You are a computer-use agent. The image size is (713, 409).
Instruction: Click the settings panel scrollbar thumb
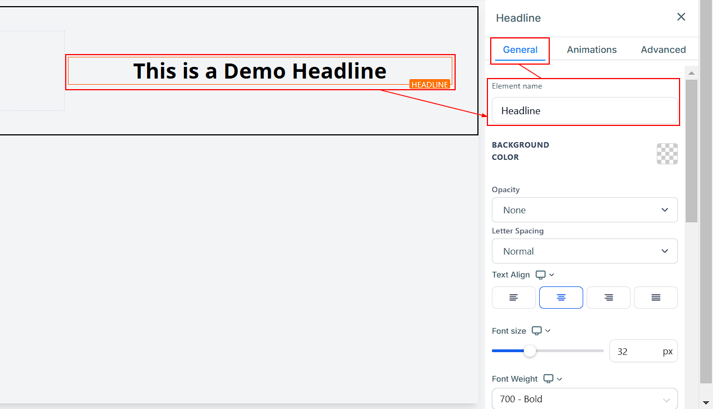pyautogui.click(x=691, y=151)
